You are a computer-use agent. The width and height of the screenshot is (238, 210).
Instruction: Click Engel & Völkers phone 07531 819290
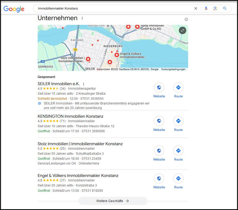[x=92, y=191]
